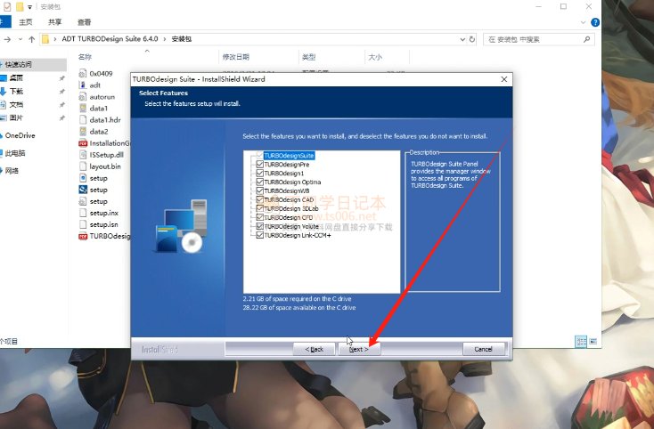Refresh the Explorer folder view
This screenshot has height=429, width=654.
471,39
